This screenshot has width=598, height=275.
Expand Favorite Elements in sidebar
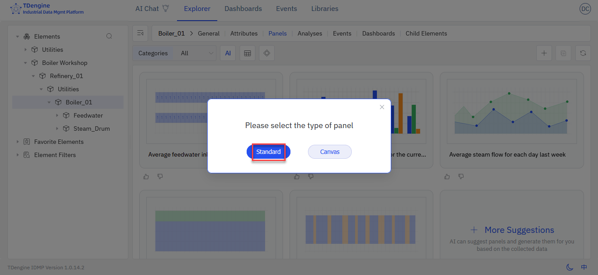(x=18, y=142)
